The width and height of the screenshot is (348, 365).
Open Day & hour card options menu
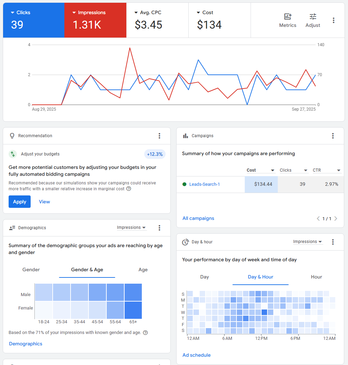333,242
